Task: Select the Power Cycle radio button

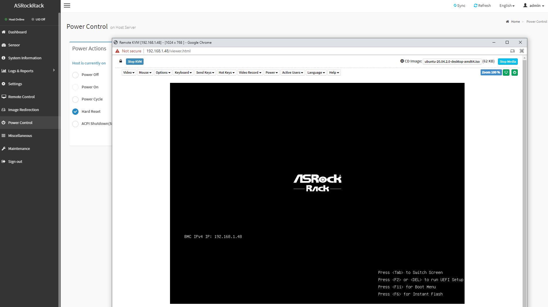Action: [x=75, y=99]
